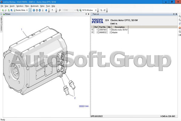Screen dimensions: 181x121
Task: Click the second blue circular arrow icon
Action: click(x=40, y=10)
